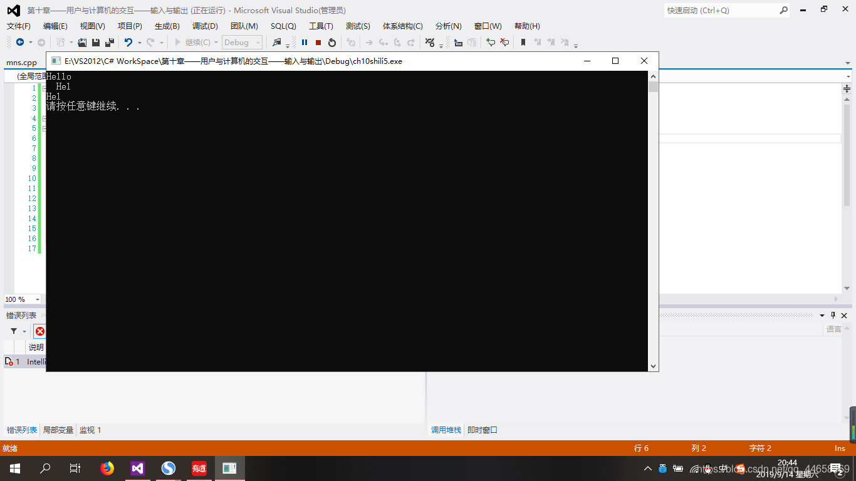Select the Undo arrow icon

128,42
